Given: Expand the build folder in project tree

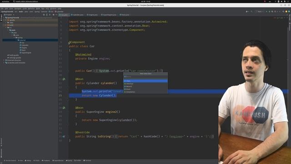Looking at the screenshot, I should (6, 25).
